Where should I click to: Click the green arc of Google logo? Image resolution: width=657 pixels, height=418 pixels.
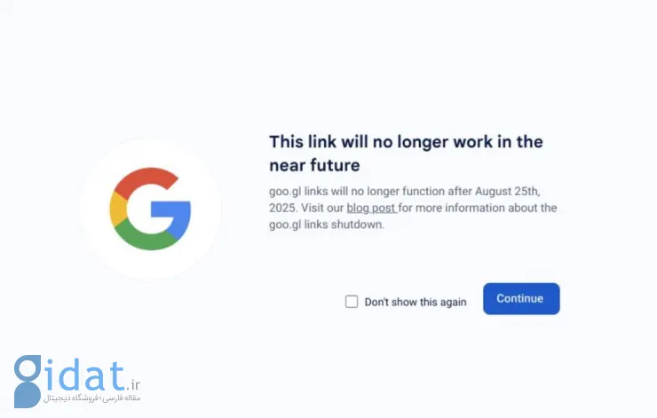(x=145, y=237)
